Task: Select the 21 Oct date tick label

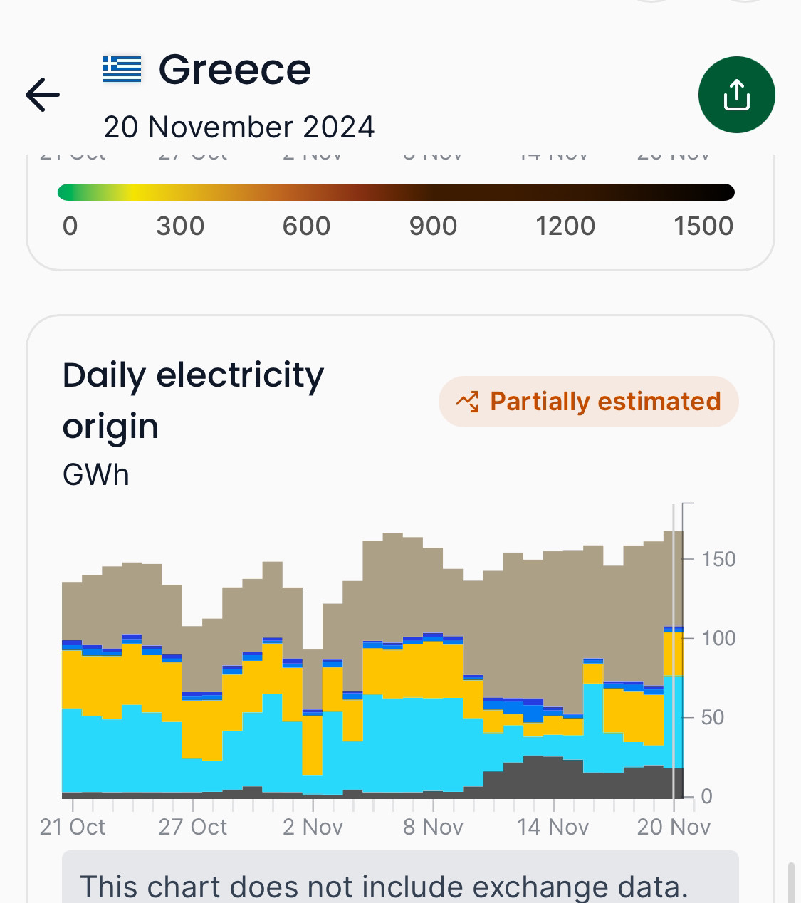Action: [x=73, y=827]
